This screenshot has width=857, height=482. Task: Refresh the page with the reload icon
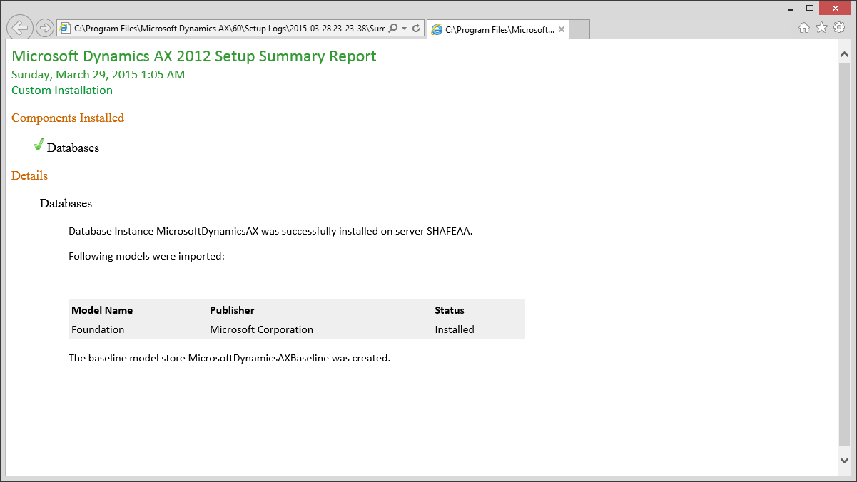click(x=416, y=28)
